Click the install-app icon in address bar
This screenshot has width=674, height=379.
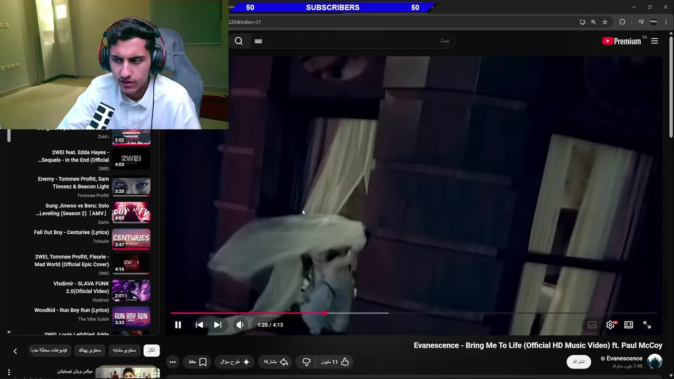click(x=582, y=22)
